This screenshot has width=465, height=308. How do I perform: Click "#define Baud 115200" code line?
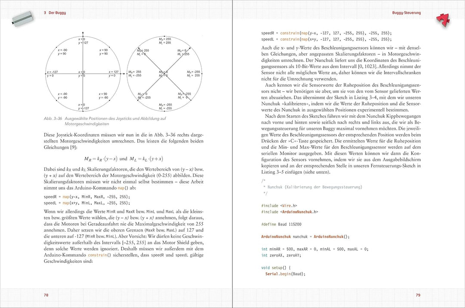tap(281, 224)
